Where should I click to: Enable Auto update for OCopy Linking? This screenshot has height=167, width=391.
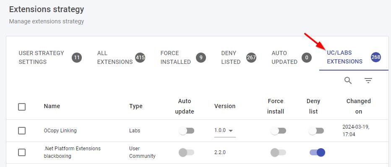tap(186, 131)
